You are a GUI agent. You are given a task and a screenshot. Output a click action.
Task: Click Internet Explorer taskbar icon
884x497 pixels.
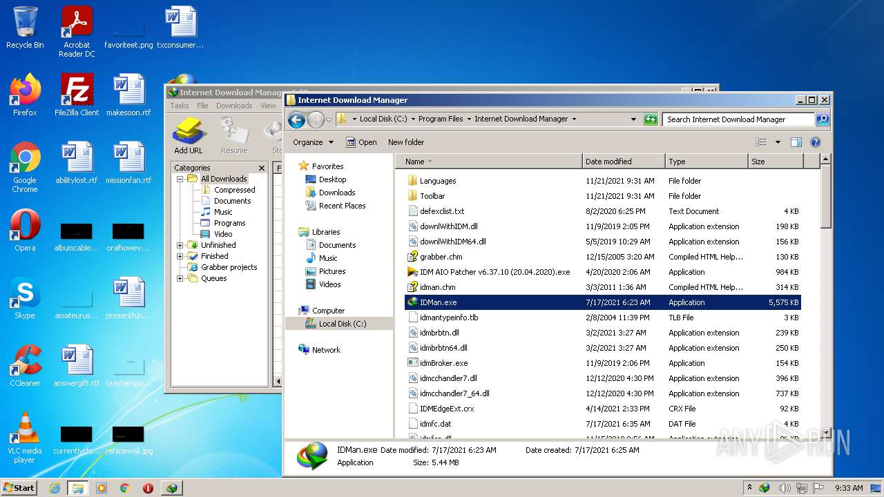tap(55, 488)
